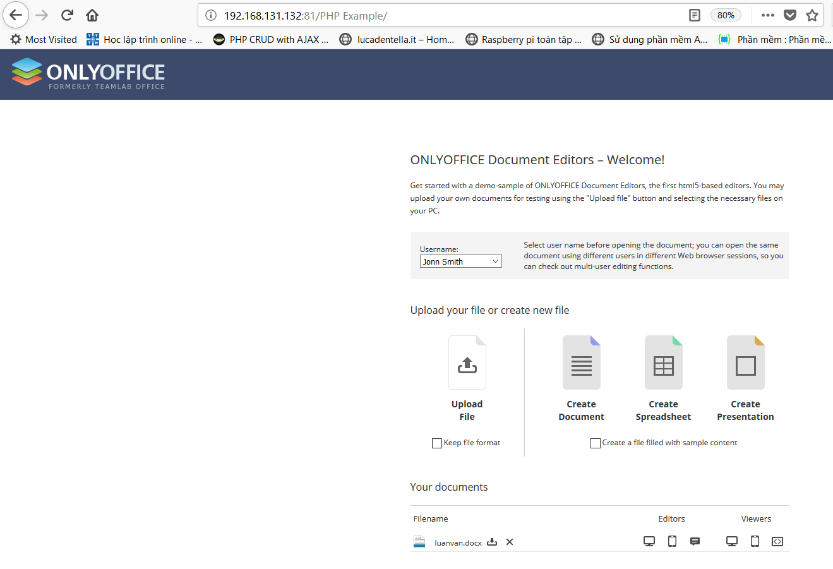833x569 pixels.
Task: Click the 'ONLYOFFICE Document Editors – Welcome!' heading
Action: (537, 160)
